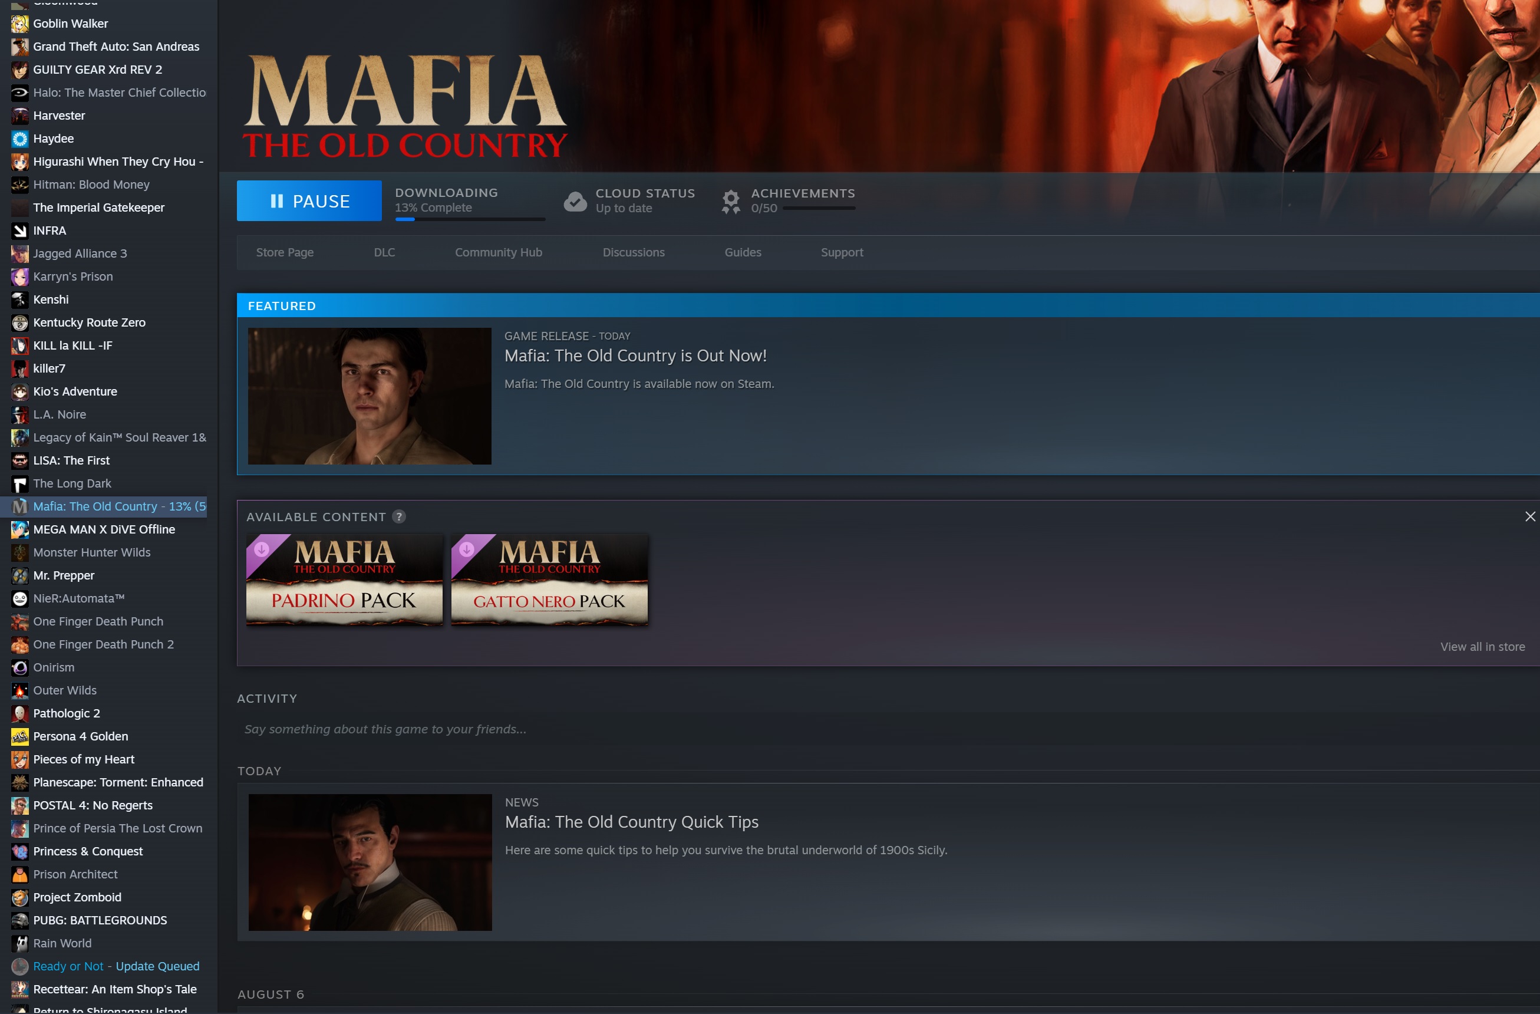The image size is (1540, 1014).
Task: Open the featured game release thumbnail
Action: point(370,396)
